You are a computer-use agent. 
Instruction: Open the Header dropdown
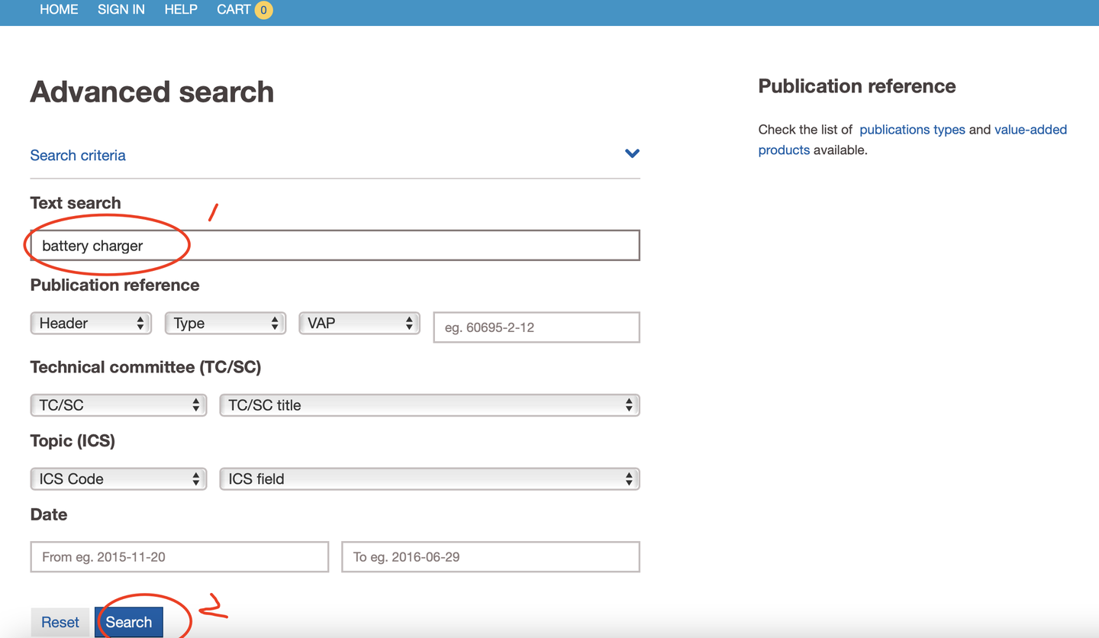[91, 324]
